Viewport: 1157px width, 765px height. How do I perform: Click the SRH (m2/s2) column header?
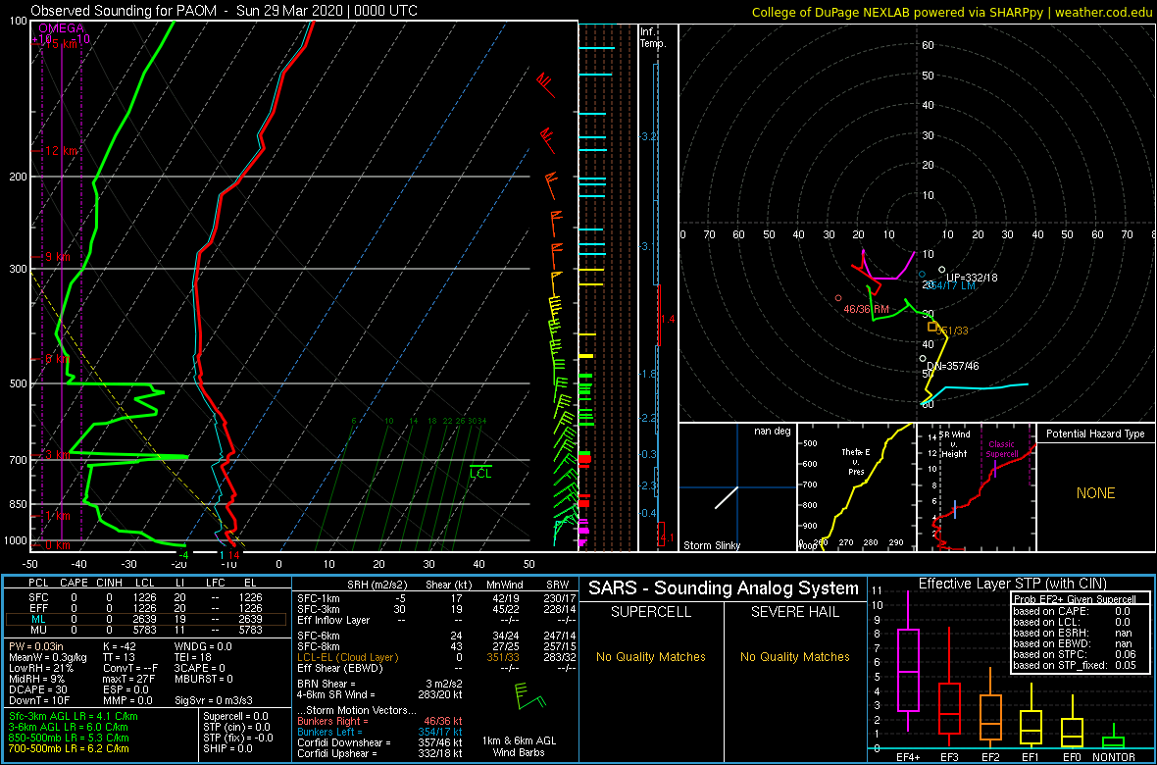point(377,585)
